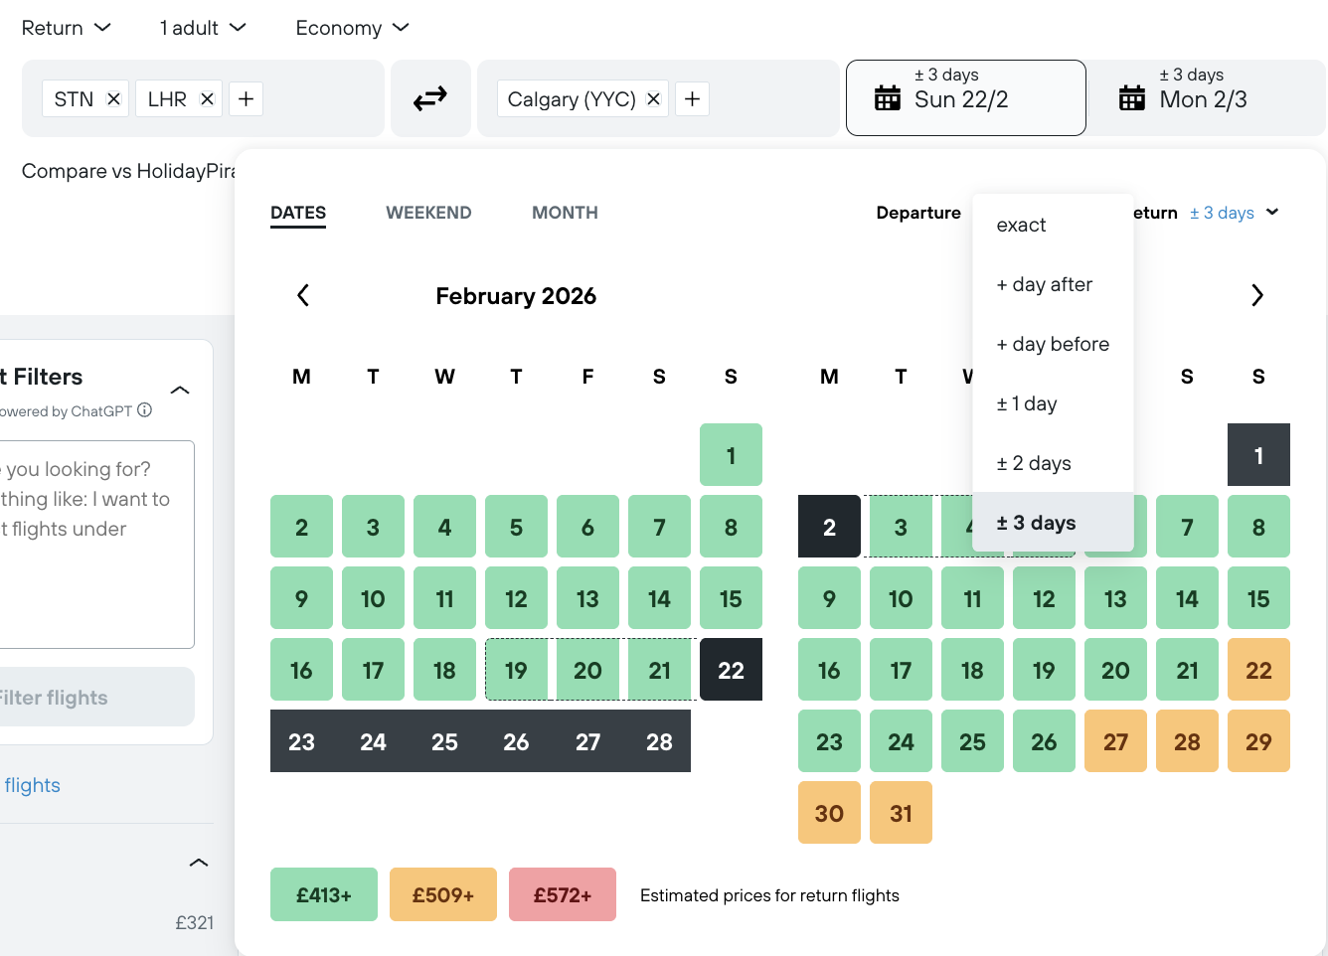Image resolution: width=1328 pixels, height=956 pixels.
Task: Choose 'exact' from flexibility menu
Action: [1021, 226]
